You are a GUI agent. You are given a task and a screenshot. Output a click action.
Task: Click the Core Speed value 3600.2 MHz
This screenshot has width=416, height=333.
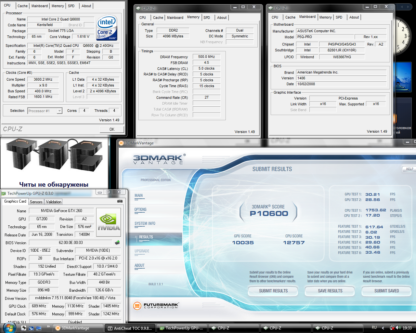point(43,79)
